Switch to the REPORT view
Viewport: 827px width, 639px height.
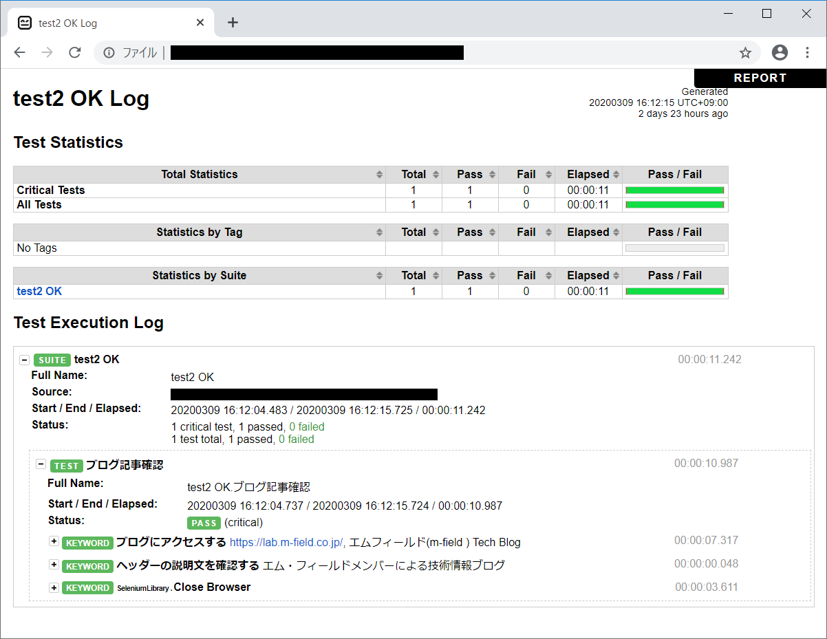760,78
